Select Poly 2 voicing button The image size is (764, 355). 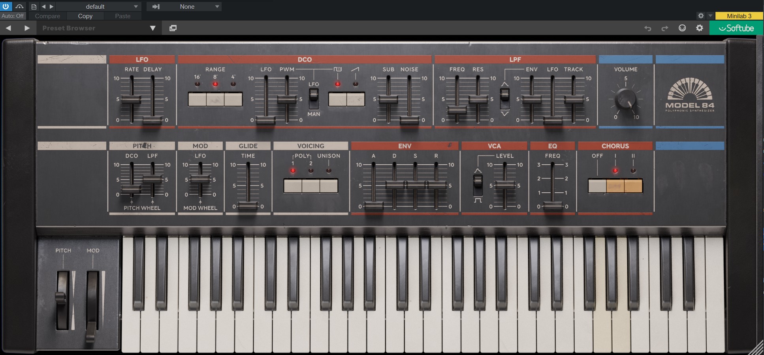coord(311,186)
